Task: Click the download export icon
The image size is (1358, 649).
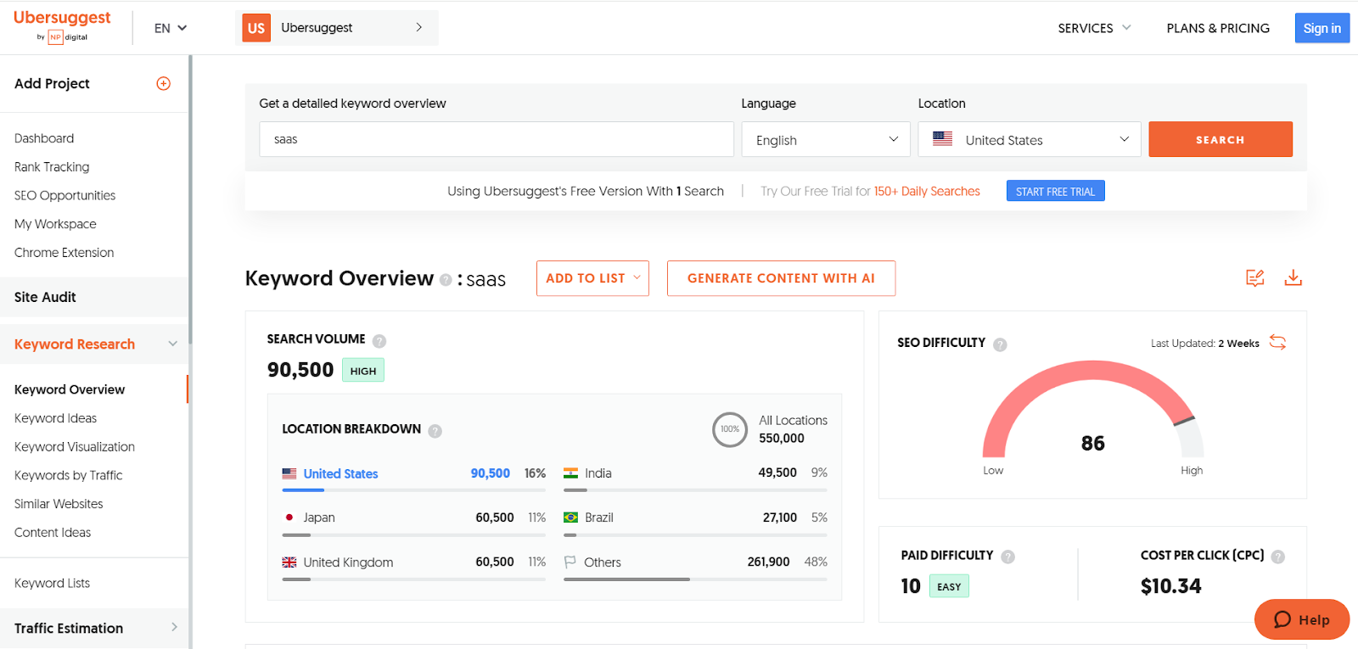Action: (x=1293, y=277)
